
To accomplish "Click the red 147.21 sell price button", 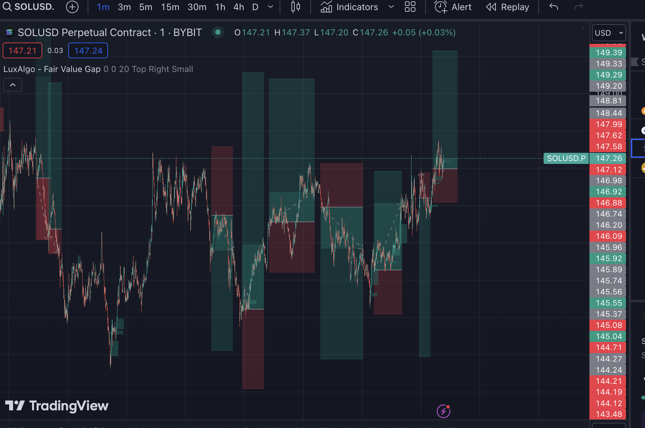I will [x=22, y=51].
